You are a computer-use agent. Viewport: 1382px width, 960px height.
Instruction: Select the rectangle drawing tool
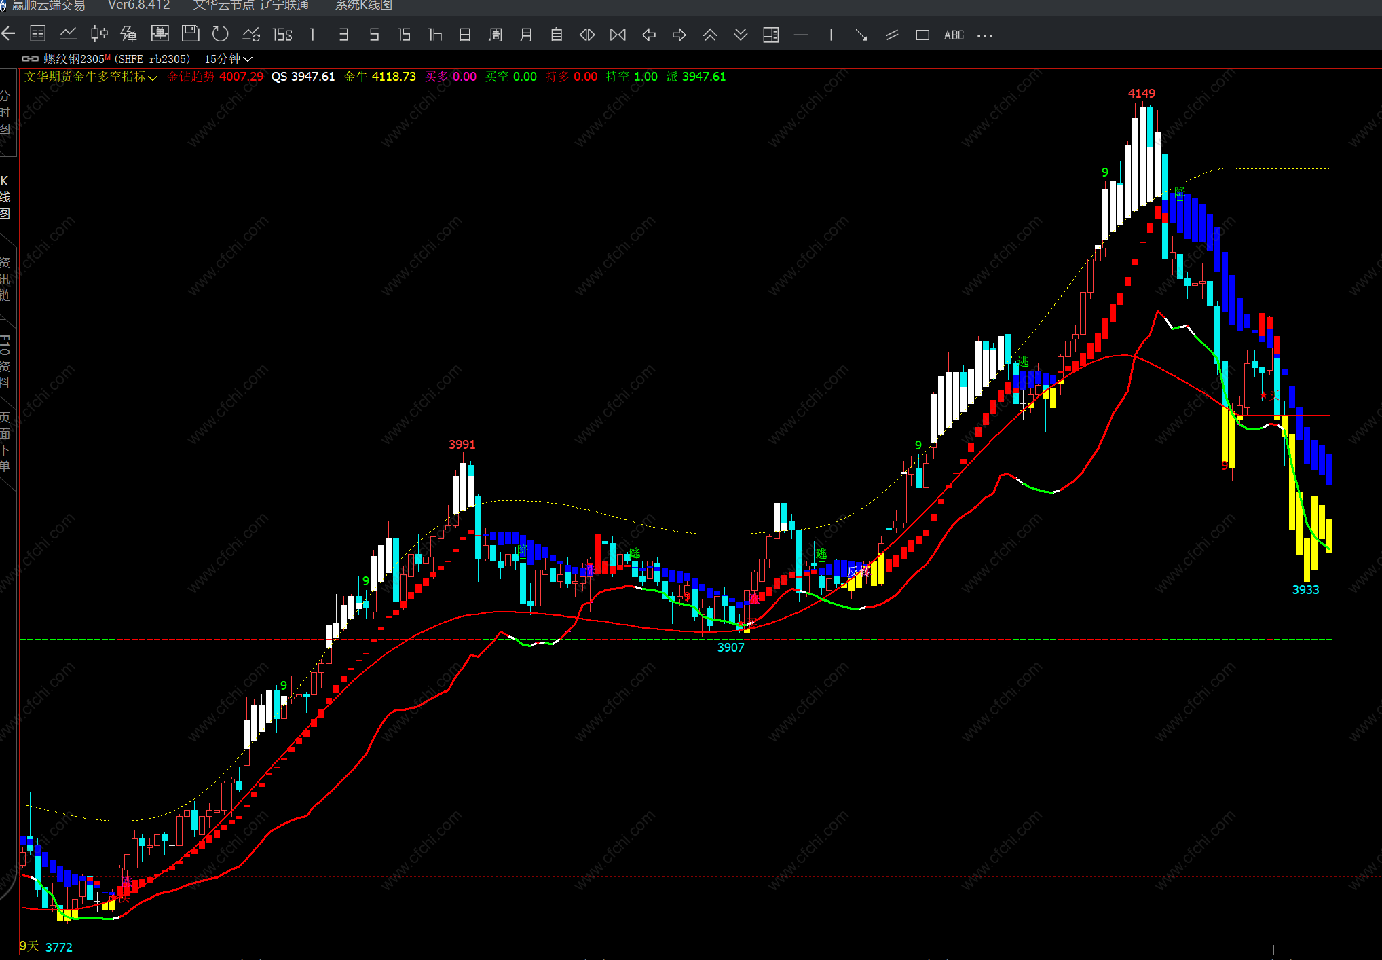click(x=922, y=35)
